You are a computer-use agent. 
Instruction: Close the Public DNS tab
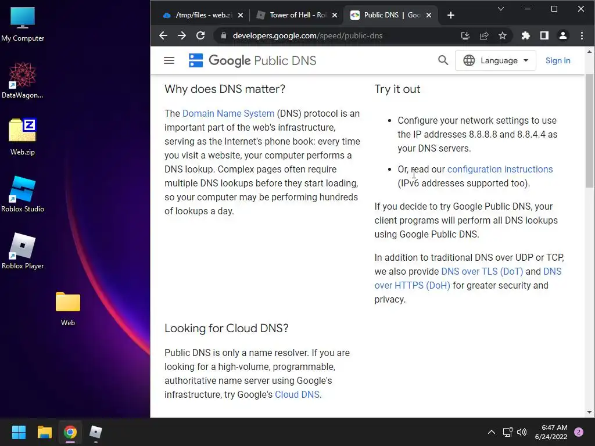click(x=429, y=15)
